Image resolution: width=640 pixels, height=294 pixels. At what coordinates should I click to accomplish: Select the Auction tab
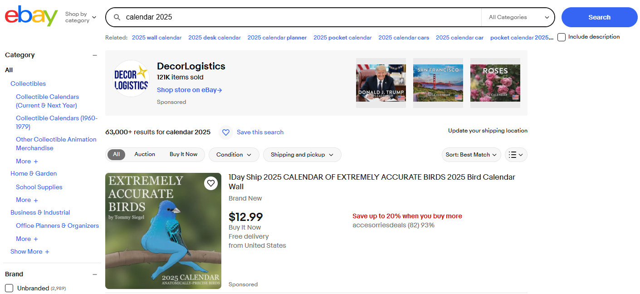click(145, 154)
